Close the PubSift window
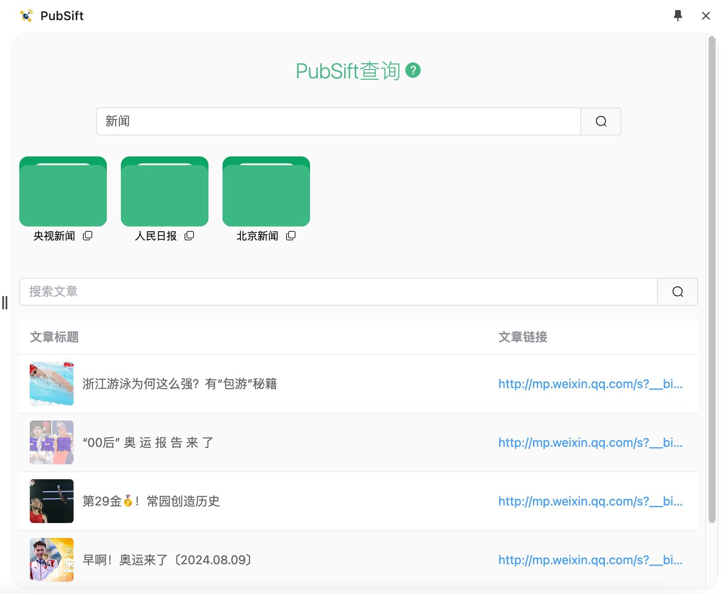Viewport: 727px width, 594px height. (706, 16)
